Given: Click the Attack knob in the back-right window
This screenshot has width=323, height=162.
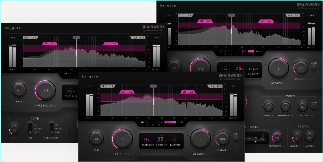Looking at the screenshot, I should (x=278, y=68).
